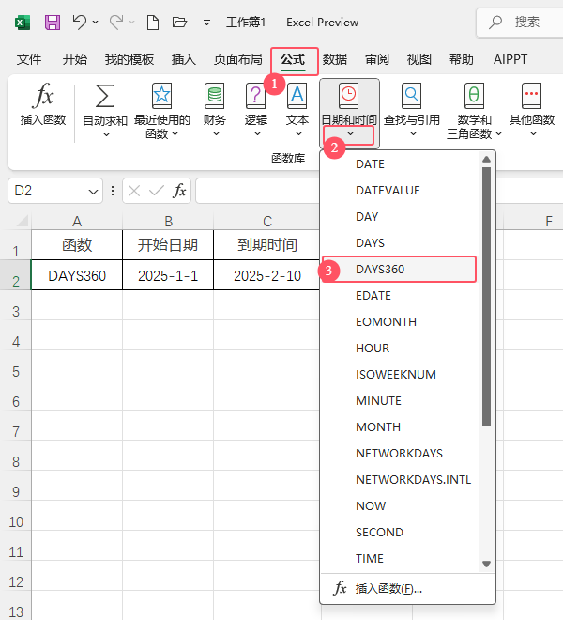The width and height of the screenshot is (563, 620).
Task: Click the 自动求和 sigma icon
Action: click(x=105, y=96)
